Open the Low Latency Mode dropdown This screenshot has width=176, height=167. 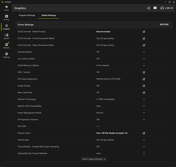144,59
